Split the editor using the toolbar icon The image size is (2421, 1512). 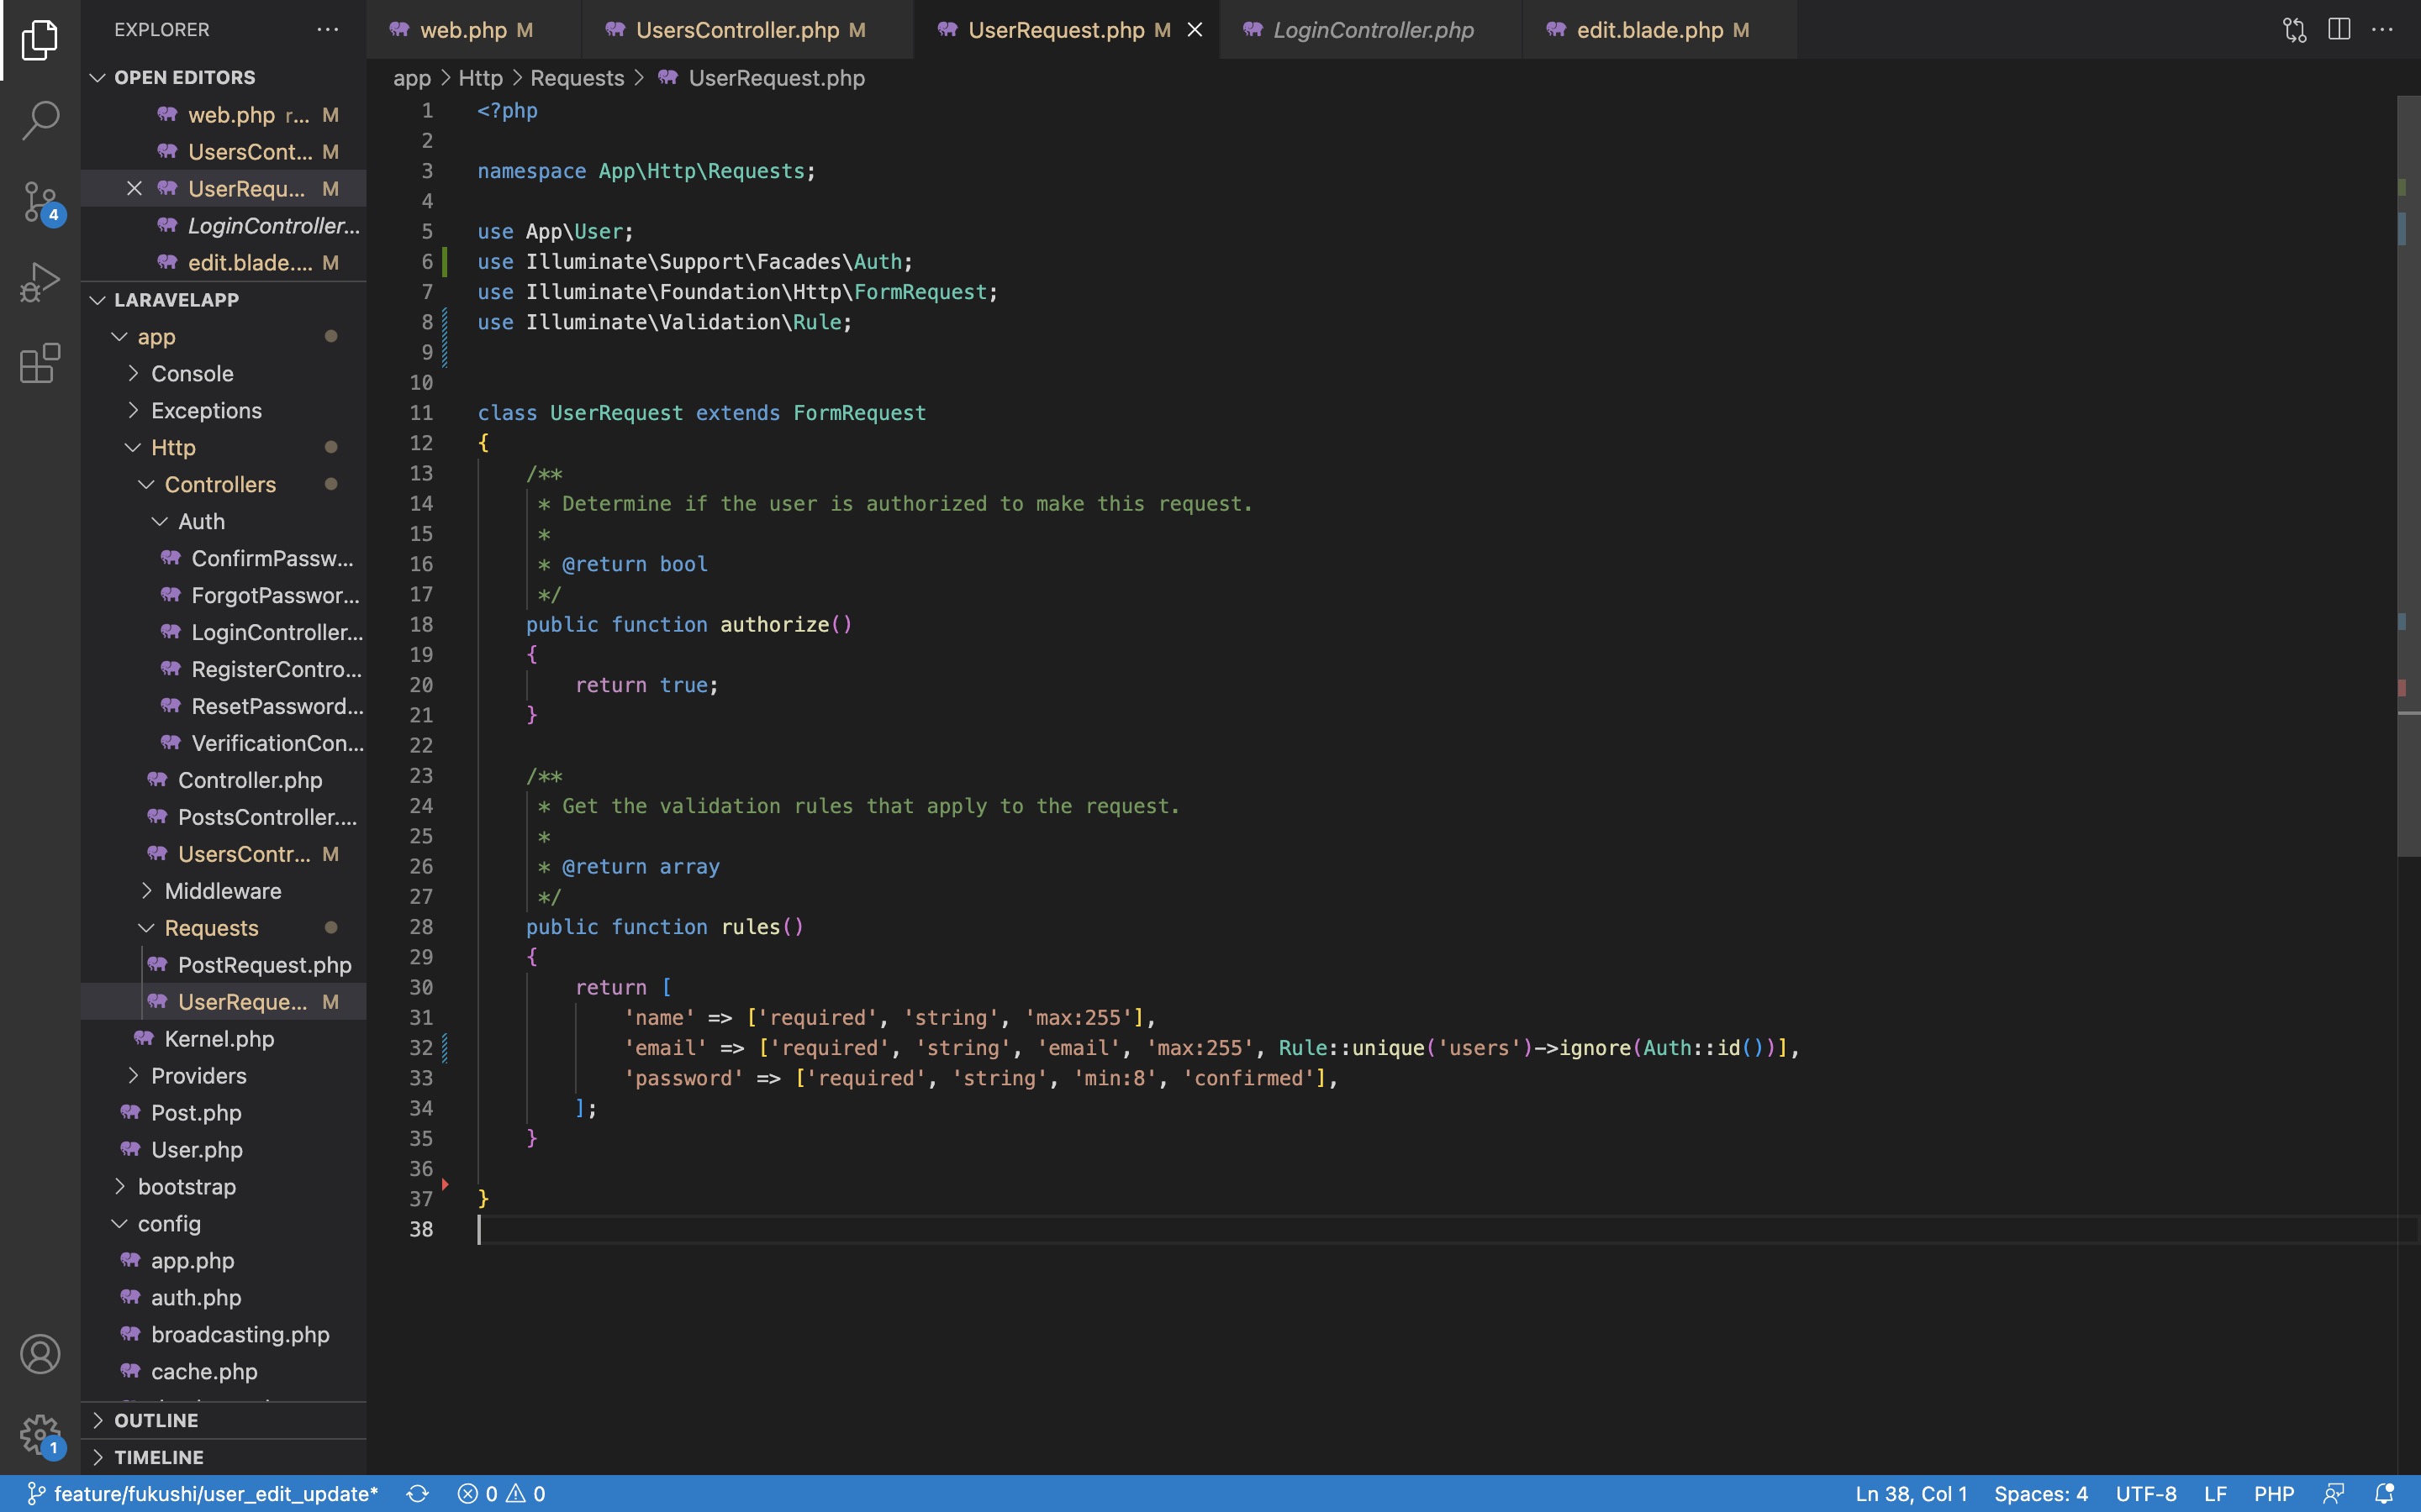[2339, 29]
